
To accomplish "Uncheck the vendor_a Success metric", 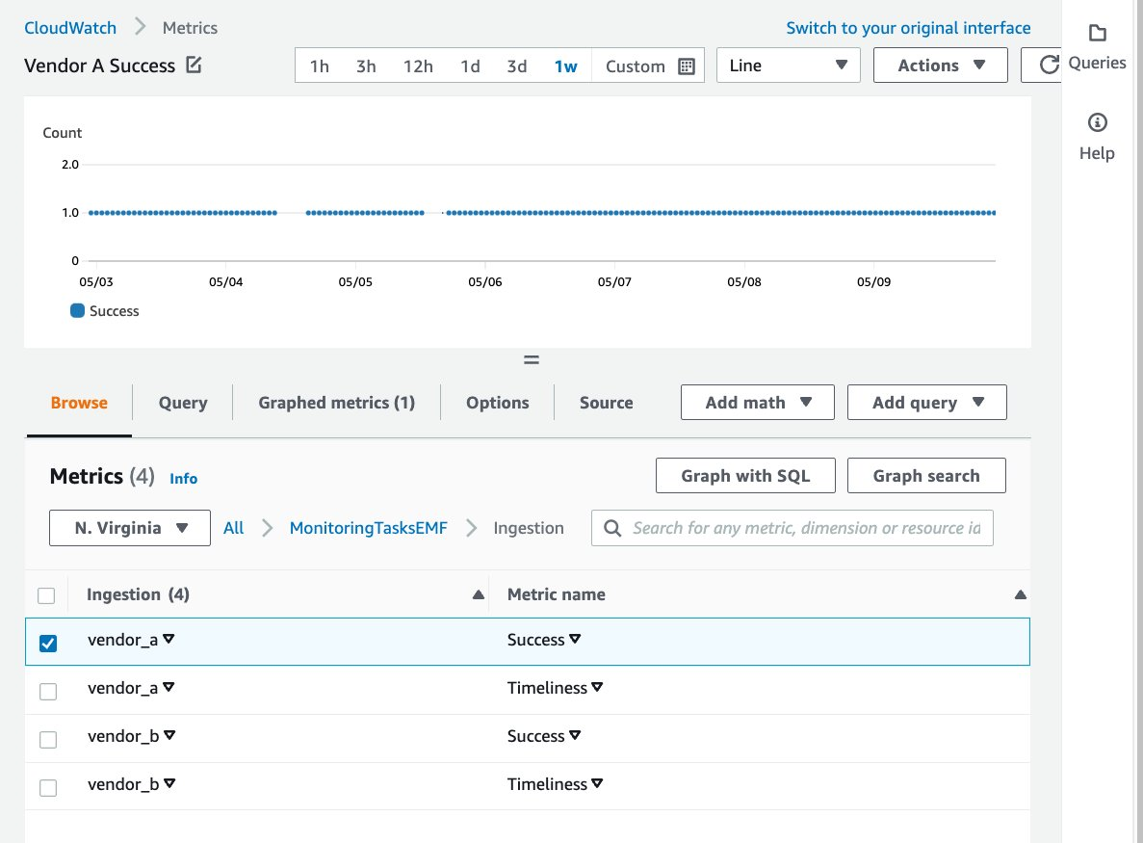I will coord(48,642).
